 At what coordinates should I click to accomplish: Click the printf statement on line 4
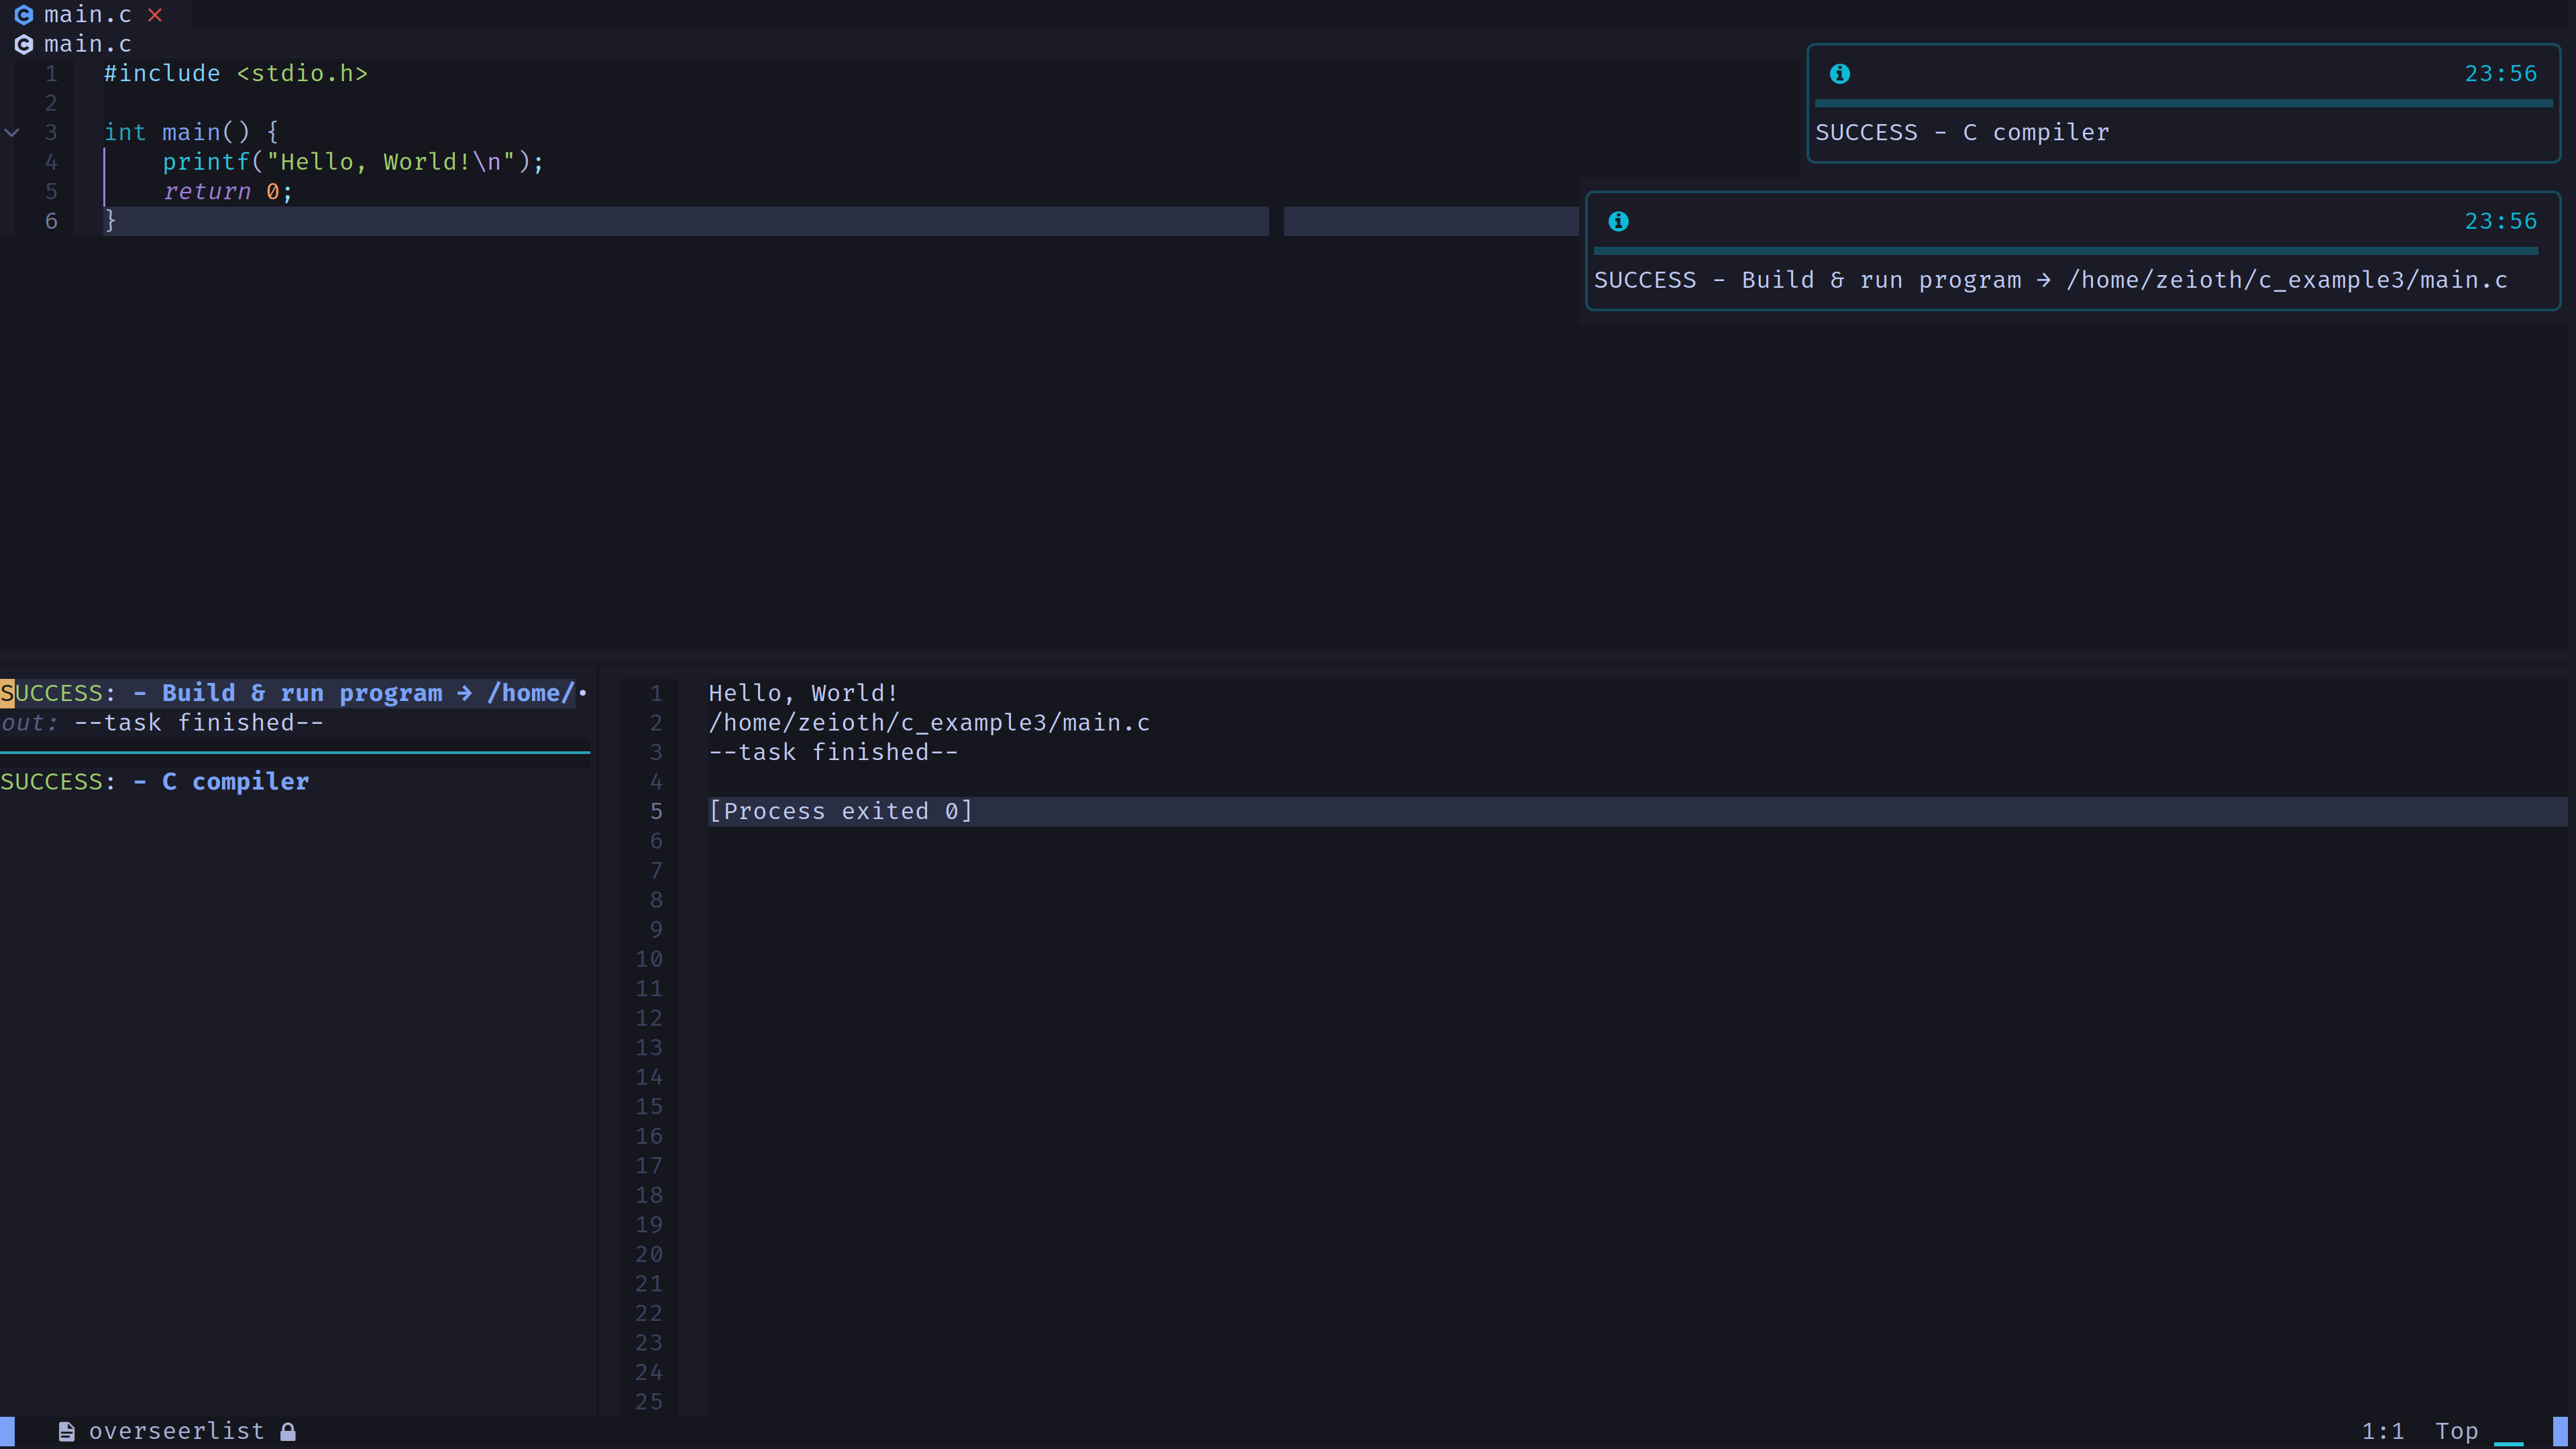[x=353, y=162]
